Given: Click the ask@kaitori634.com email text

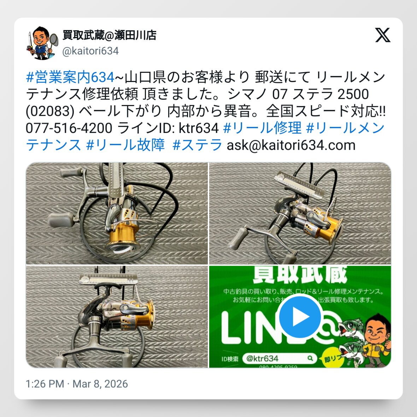Looking at the screenshot, I should click(x=291, y=145).
